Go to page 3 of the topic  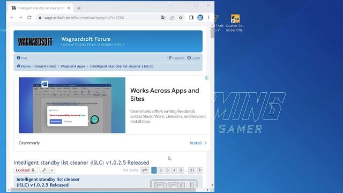(167, 170)
